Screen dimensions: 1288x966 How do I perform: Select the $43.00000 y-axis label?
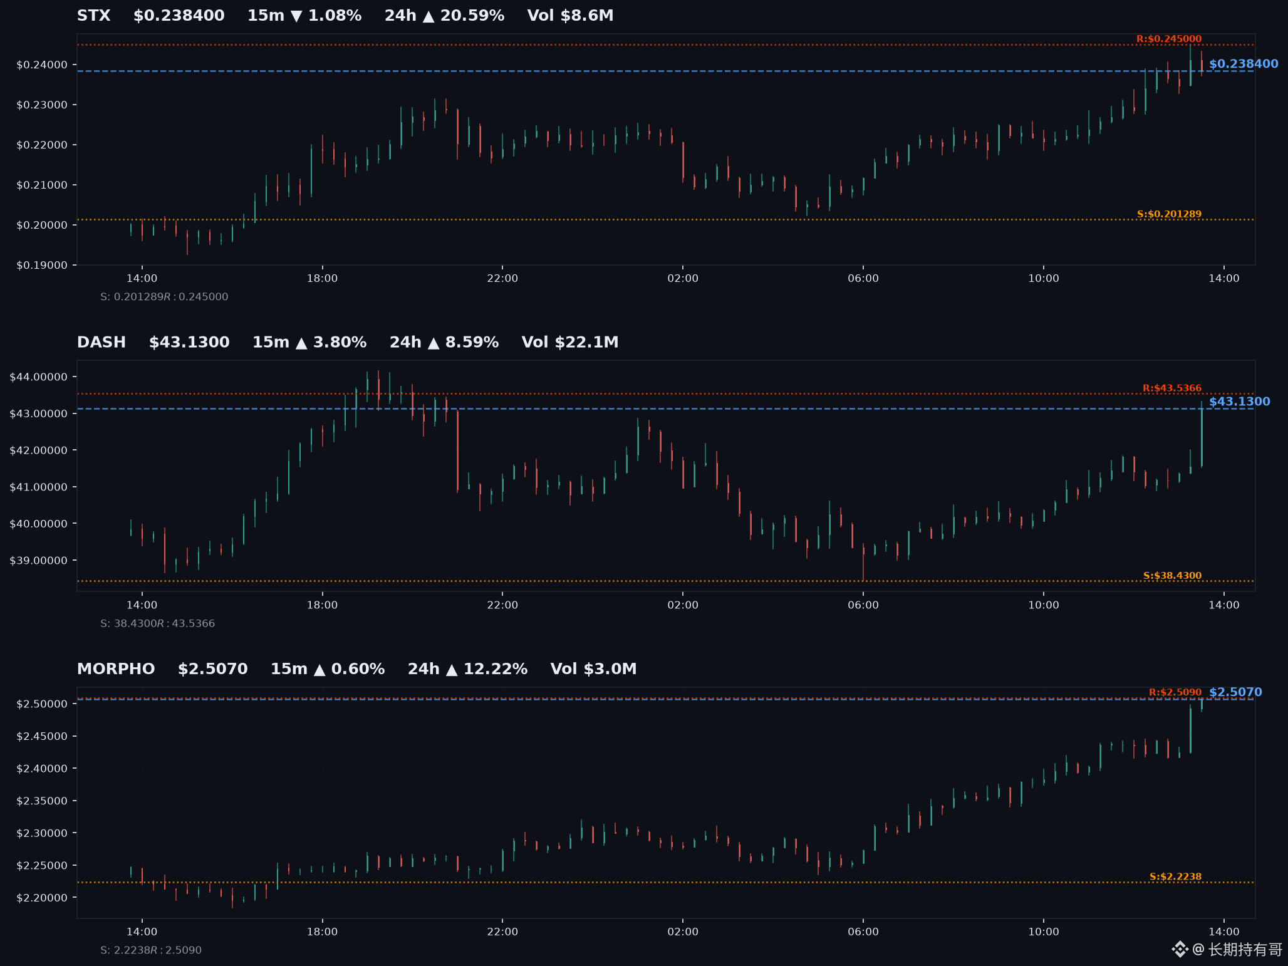[39, 414]
